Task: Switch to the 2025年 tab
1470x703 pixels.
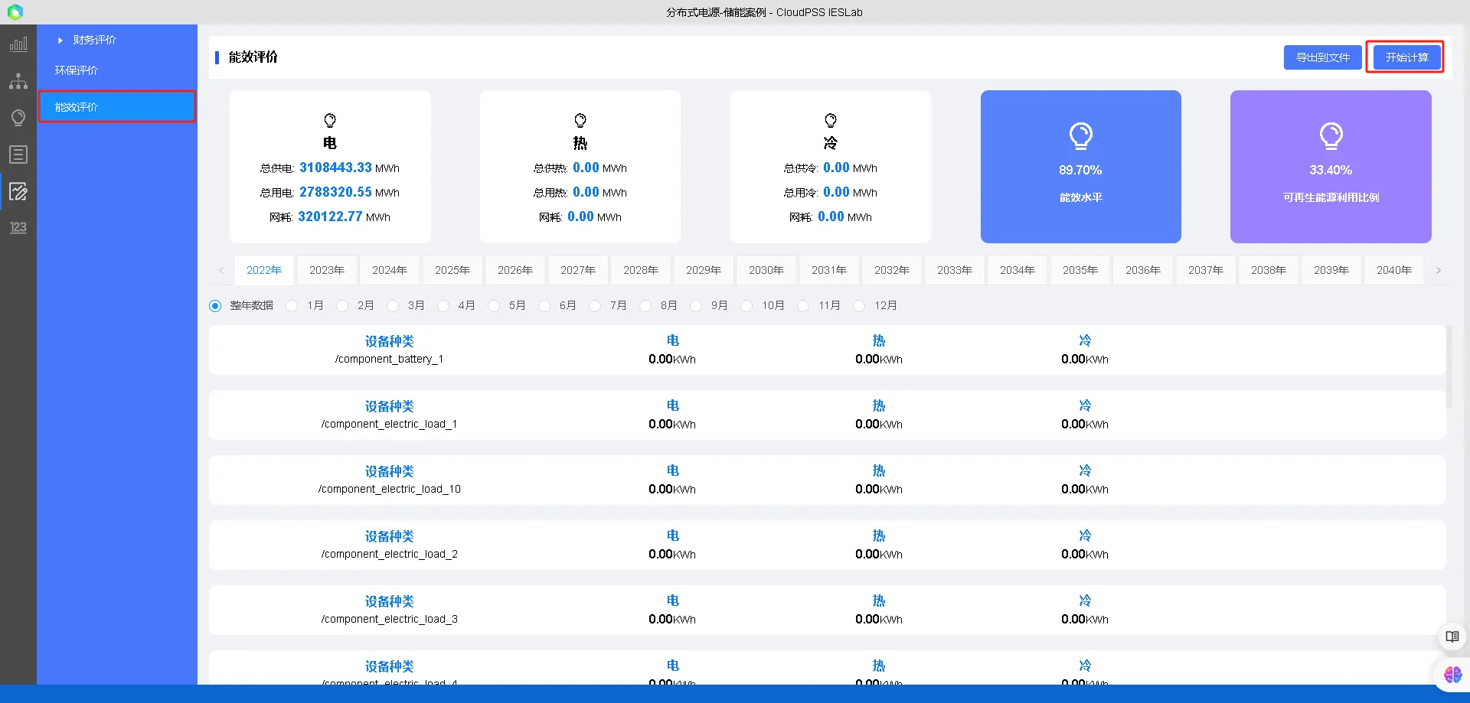Action: pos(452,270)
